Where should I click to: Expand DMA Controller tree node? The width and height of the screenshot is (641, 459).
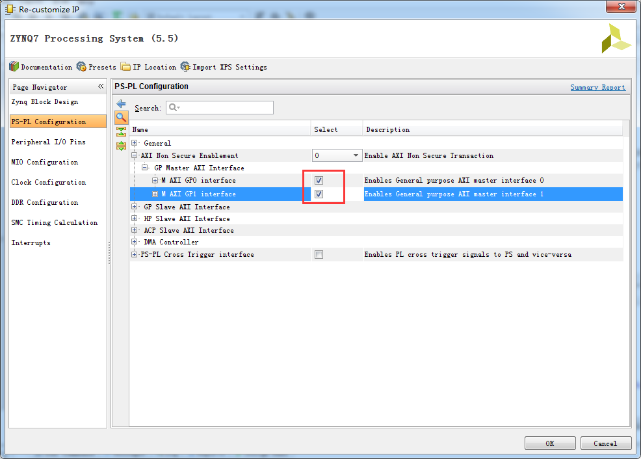pyautogui.click(x=135, y=242)
